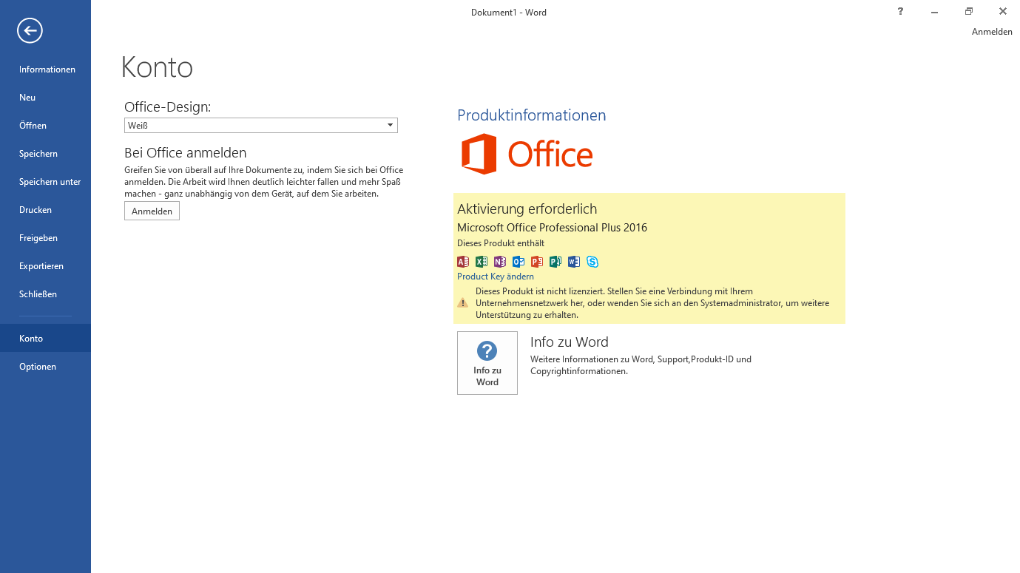Open Optionen from the sidebar

click(x=38, y=367)
